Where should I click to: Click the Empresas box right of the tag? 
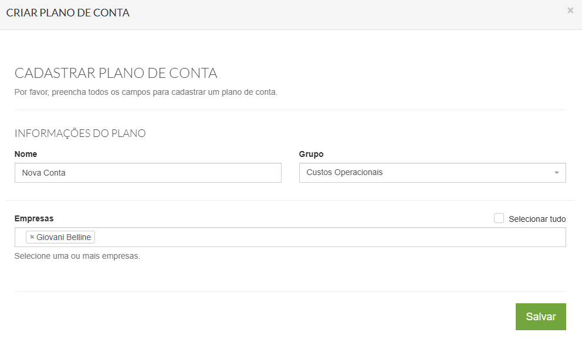(x=411, y=237)
